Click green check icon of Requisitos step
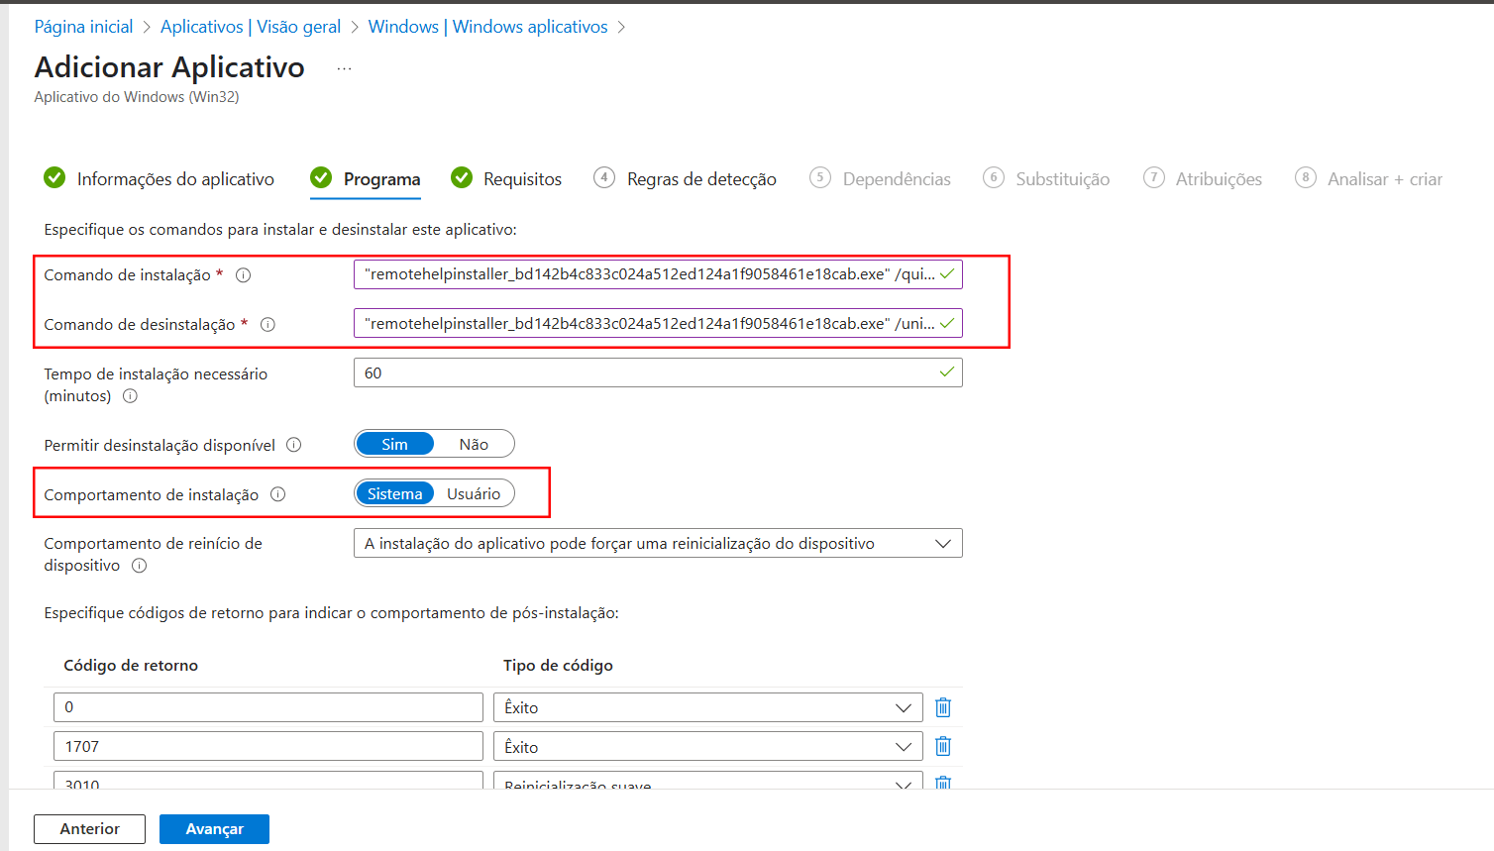Viewport: 1494px width, 851px height. click(x=462, y=177)
